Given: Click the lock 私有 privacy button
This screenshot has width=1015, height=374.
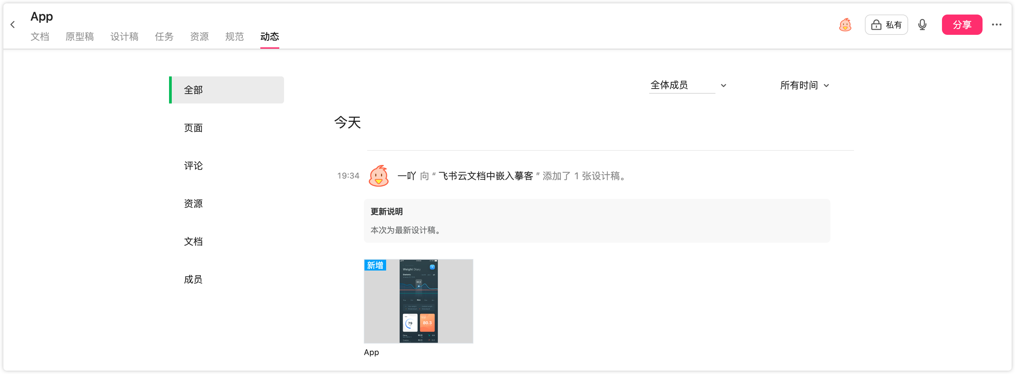Looking at the screenshot, I should [x=886, y=25].
